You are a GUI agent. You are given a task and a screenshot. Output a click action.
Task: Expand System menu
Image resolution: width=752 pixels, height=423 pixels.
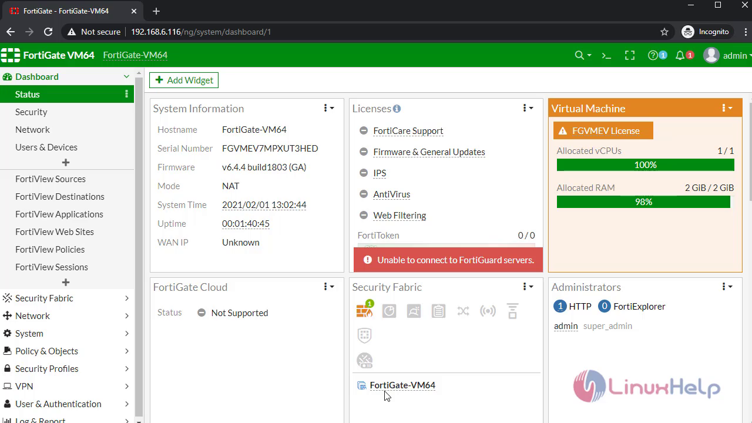tap(67, 333)
